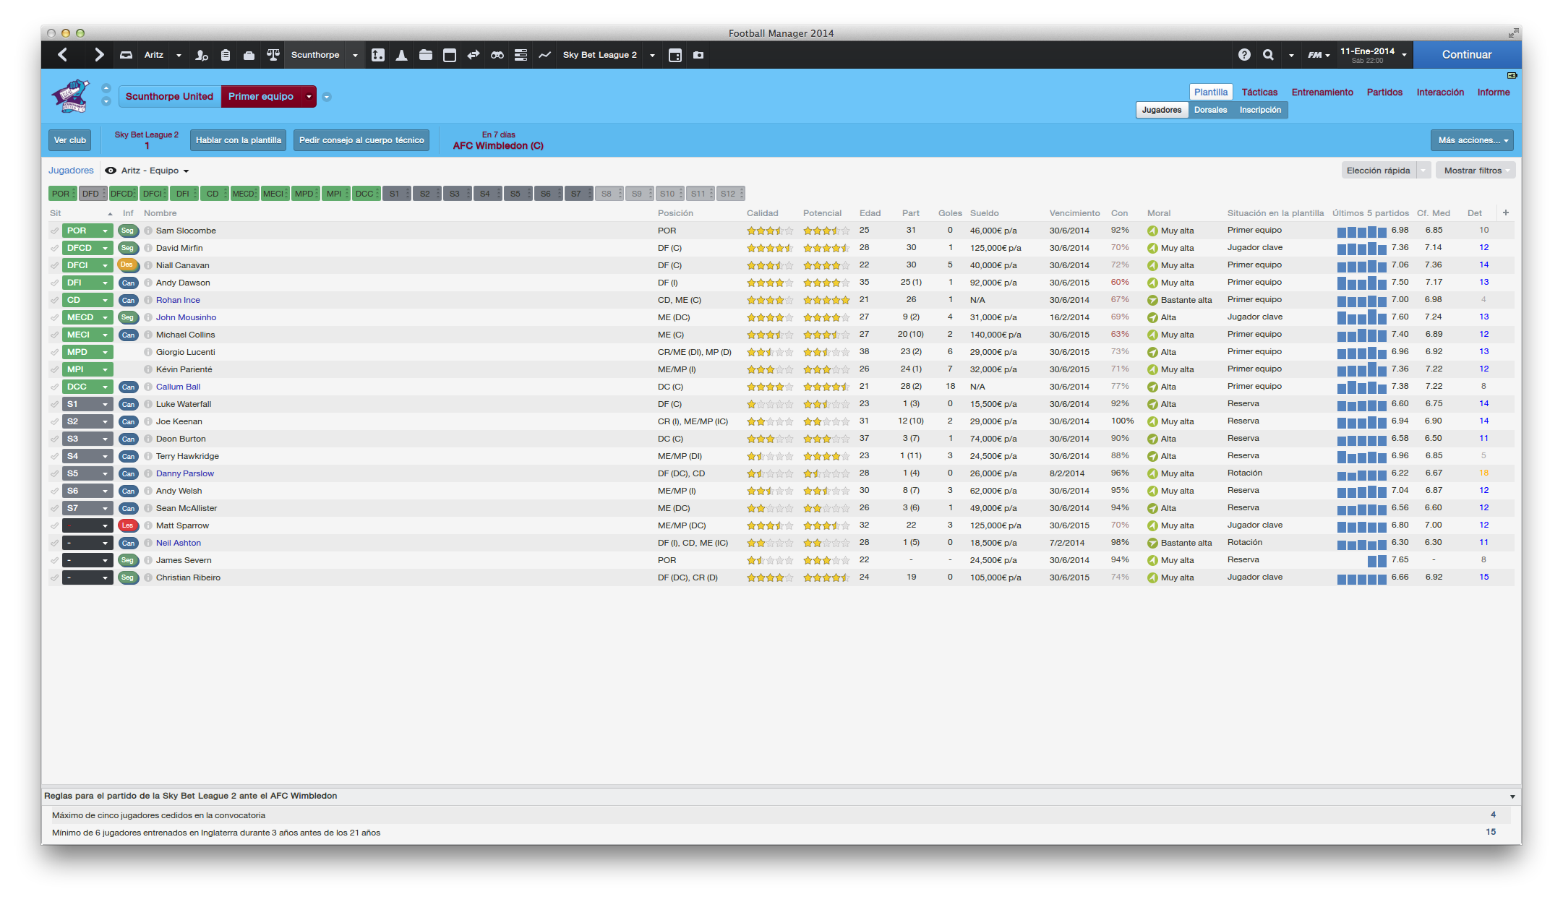Open the clipboard notes icon
This screenshot has height=902, width=1563.
[226, 55]
